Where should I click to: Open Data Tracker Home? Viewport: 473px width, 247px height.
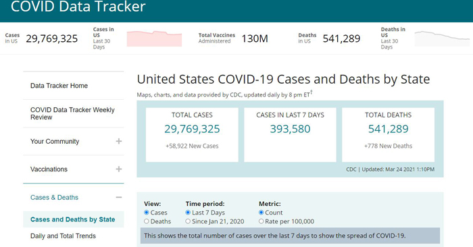point(59,86)
